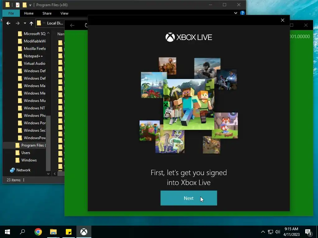318x238 pixels.
Task: Click the Sea of Thieves ship thumbnail
Action: tap(153, 85)
